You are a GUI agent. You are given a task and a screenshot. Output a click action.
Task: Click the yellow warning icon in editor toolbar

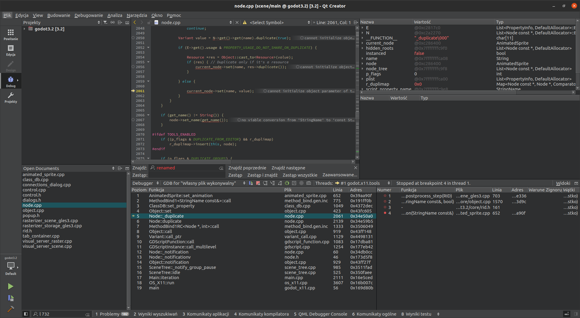(245, 23)
